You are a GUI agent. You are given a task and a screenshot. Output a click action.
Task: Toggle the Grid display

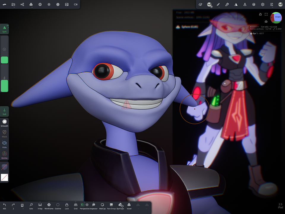point(76,206)
